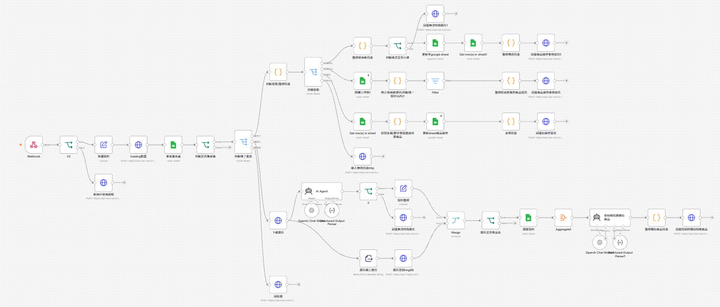Select the Merge node

(x=455, y=220)
